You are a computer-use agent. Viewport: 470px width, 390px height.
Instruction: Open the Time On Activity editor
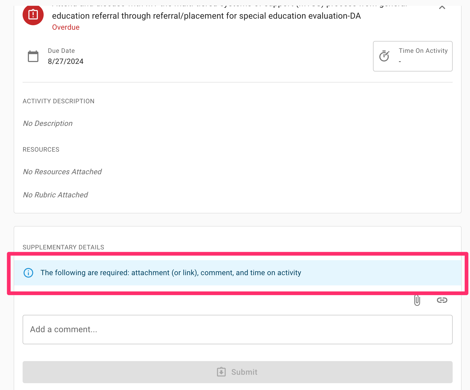[x=412, y=56]
